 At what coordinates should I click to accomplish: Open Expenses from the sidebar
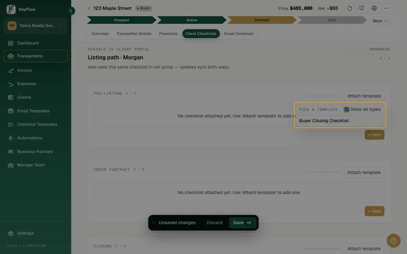[36, 84]
